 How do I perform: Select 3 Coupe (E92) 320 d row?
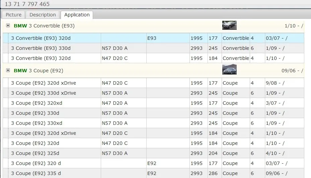[153, 163]
